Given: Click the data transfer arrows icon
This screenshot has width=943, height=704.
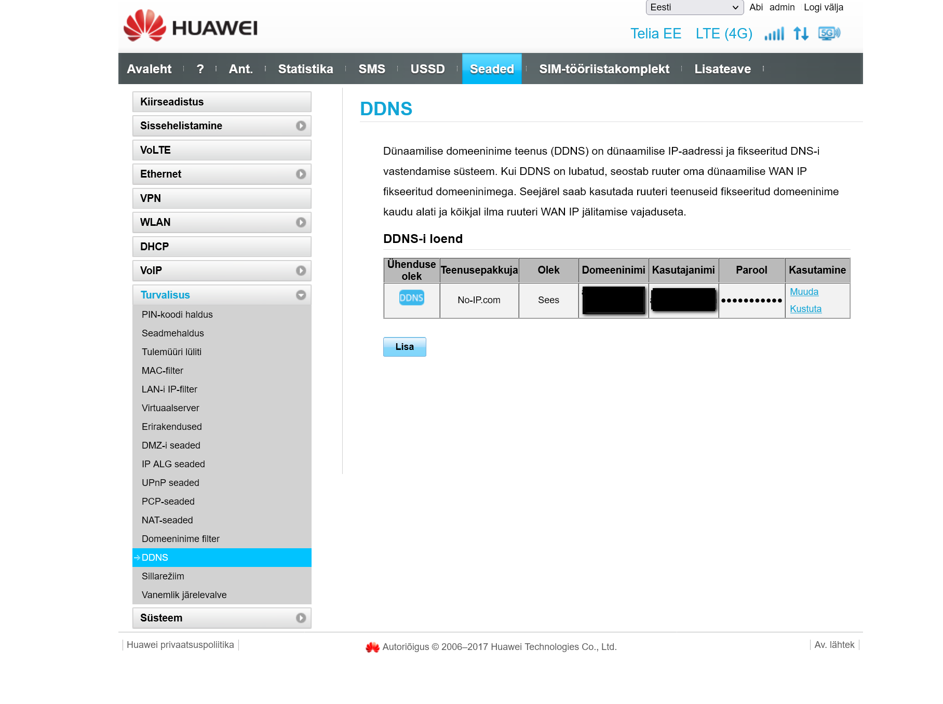Looking at the screenshot, I should [x=801, y=34].
